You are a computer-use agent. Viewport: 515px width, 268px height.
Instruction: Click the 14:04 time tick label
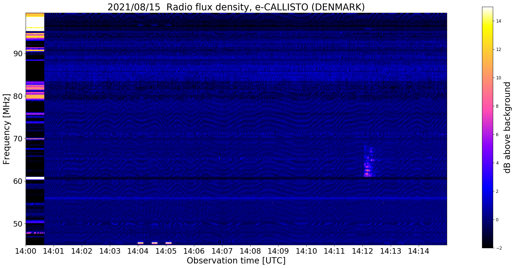pos(138,251)
